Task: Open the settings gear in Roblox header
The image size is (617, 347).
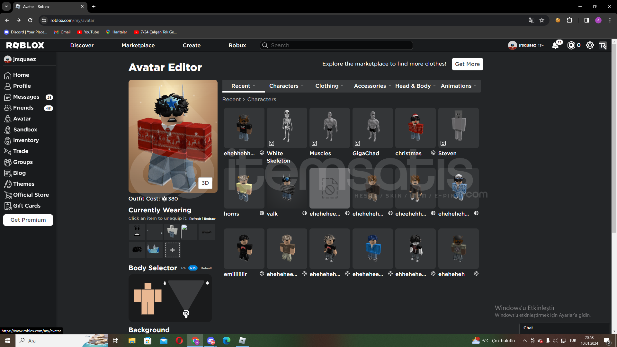Action: click(x=590, y=45)
